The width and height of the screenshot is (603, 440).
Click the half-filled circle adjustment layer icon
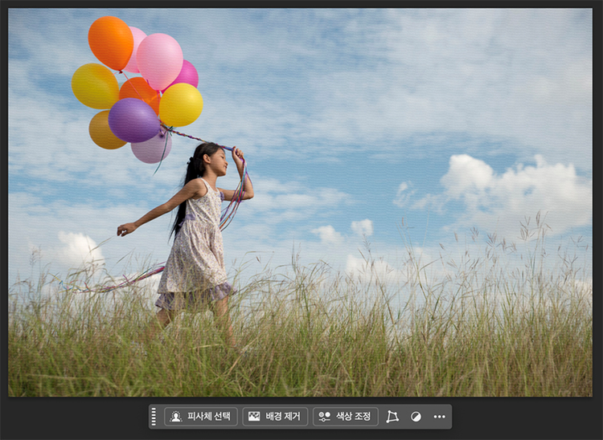point(416,417)
